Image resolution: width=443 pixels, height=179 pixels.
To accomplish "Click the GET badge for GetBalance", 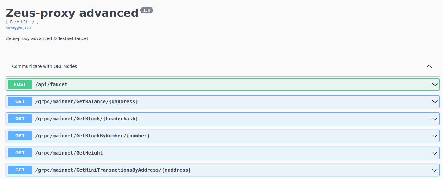I will [x=20, y=101].
